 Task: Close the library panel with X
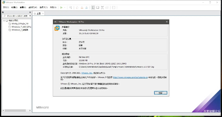(x=30, y=13)
